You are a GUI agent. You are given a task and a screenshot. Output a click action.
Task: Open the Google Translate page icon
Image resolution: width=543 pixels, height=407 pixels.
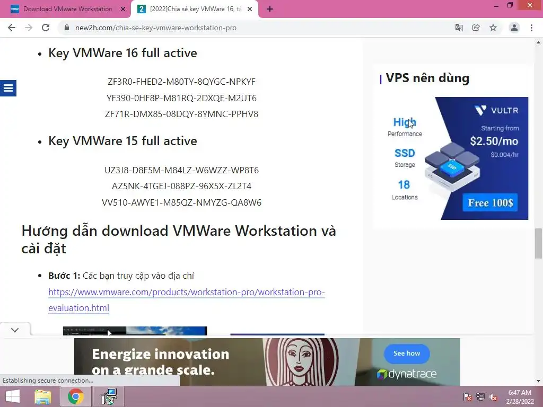pos(459,28)
